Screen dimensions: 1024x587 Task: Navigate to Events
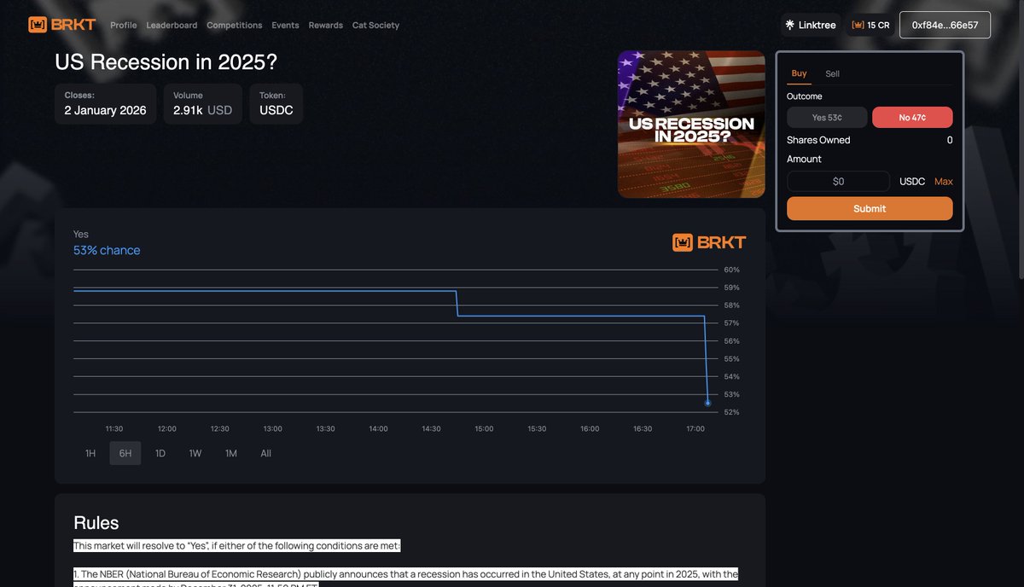285,26
